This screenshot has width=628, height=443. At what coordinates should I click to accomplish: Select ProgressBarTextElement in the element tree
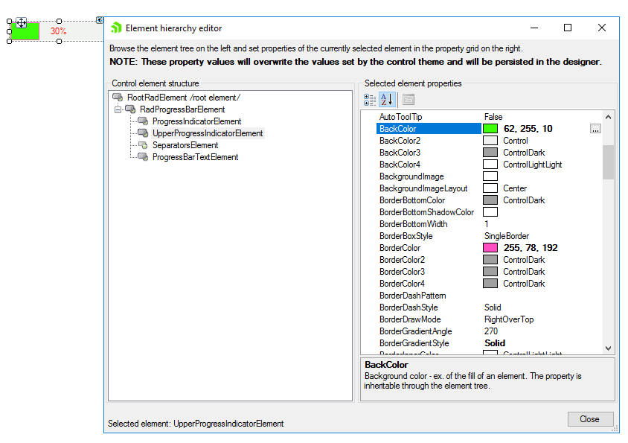coord(195,157)
